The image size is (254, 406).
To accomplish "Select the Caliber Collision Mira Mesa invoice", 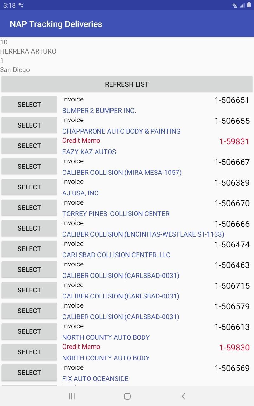I will [x=29, y=167].
